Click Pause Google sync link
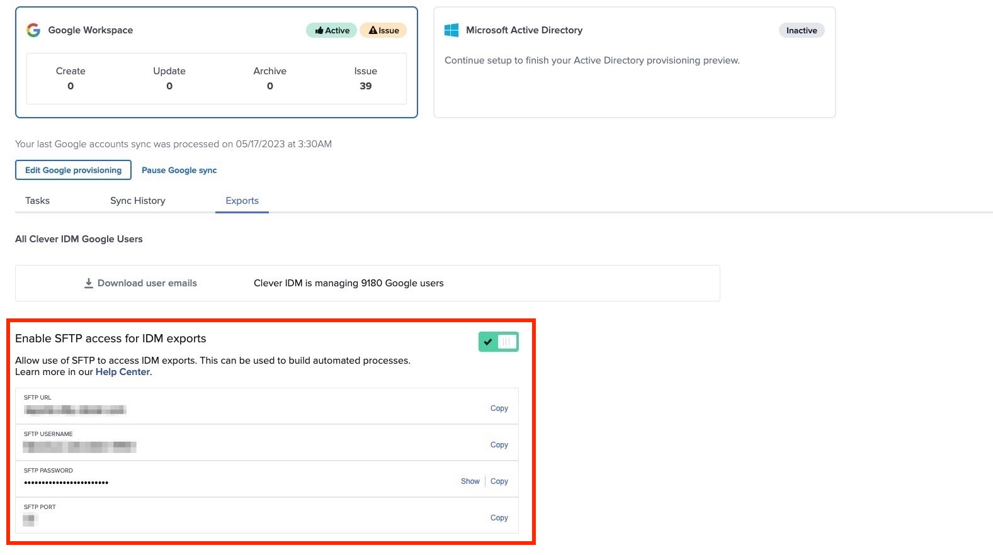This screenshot has height=555, width=993. (179, 170)
